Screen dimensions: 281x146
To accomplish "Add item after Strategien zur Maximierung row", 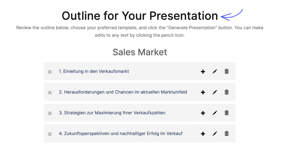I will click(x=203, y=113).
